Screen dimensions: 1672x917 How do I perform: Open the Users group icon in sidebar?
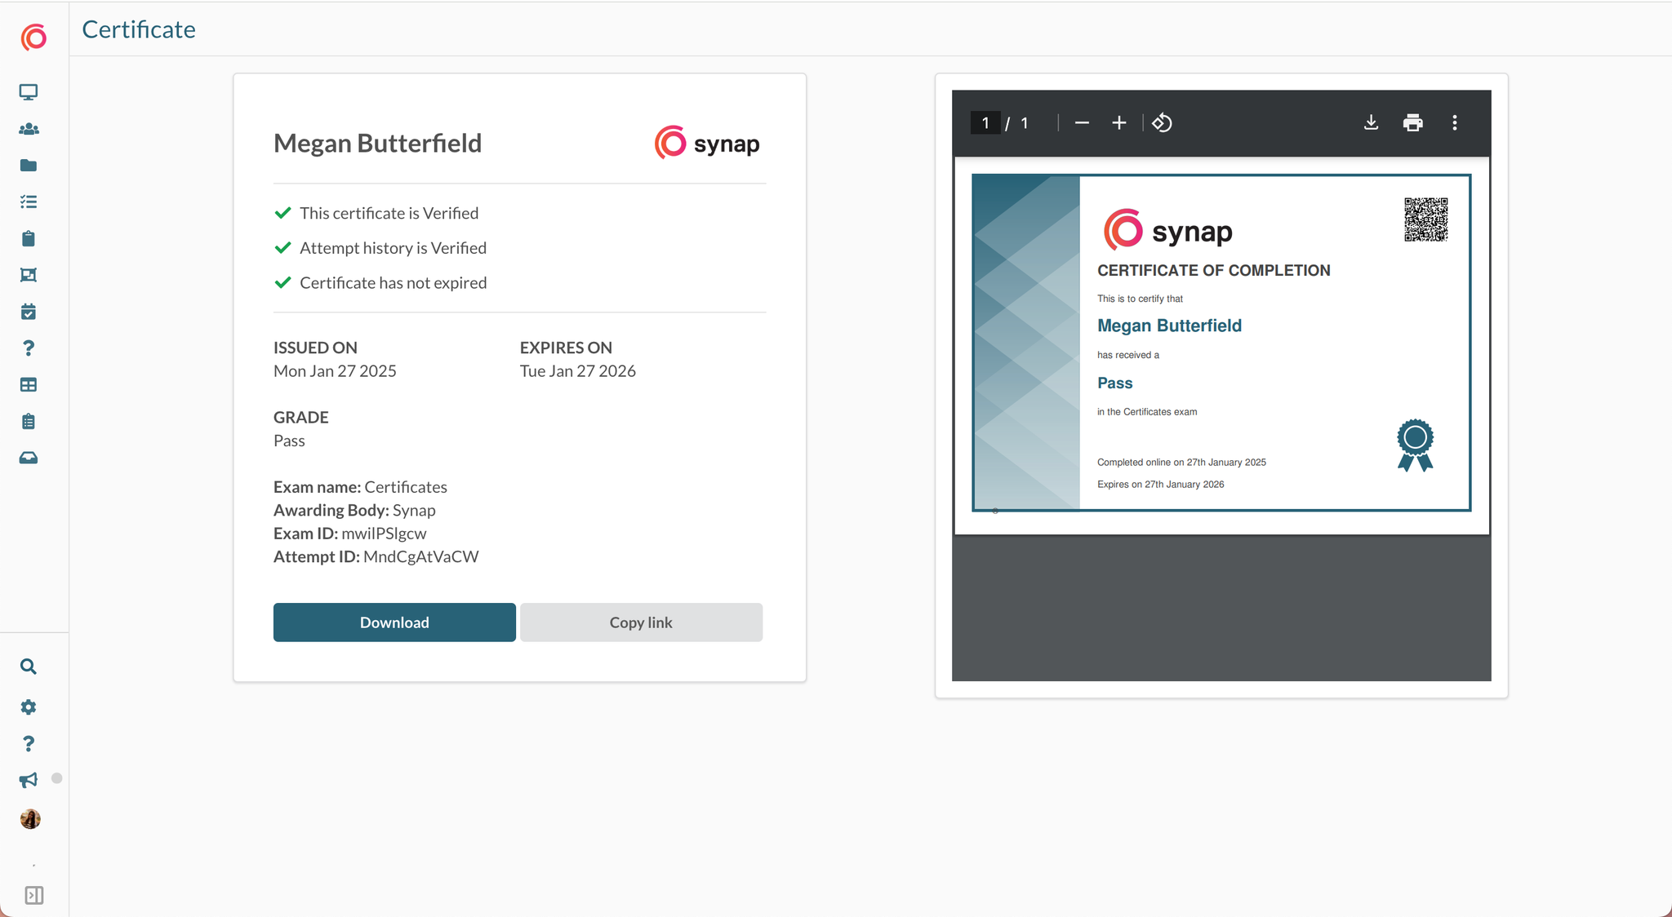(x=29, y=129)
